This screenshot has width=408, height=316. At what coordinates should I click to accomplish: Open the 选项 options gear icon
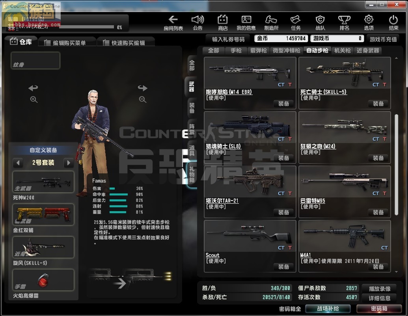[x=369, y=23]
